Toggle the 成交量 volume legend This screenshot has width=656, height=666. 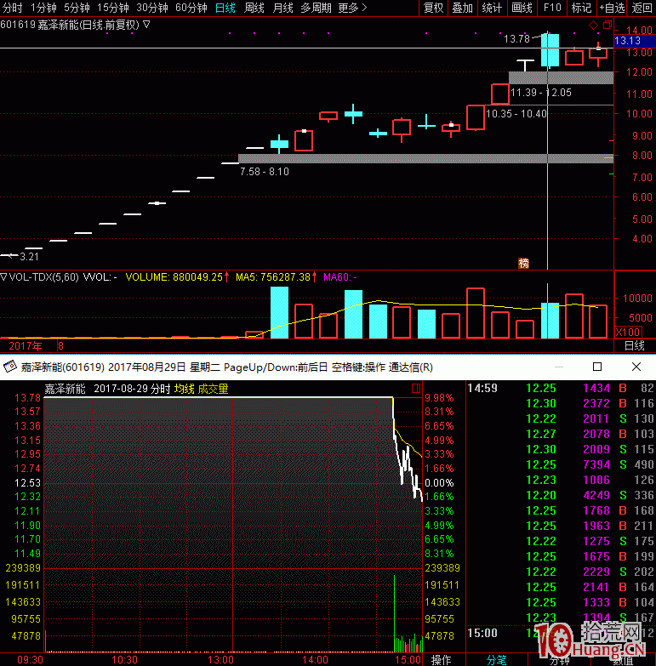coord(213,389)
